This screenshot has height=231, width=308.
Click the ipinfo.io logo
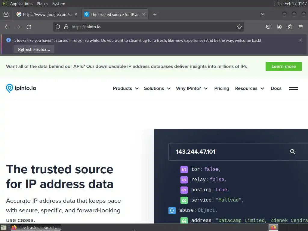click(21, 88)
